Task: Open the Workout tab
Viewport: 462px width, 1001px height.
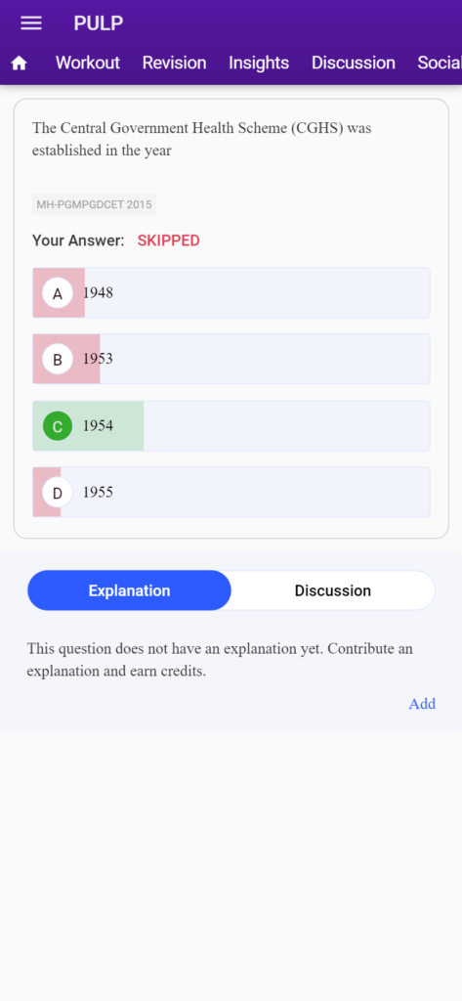Action: pyautogui.click(x=88, y=63)
